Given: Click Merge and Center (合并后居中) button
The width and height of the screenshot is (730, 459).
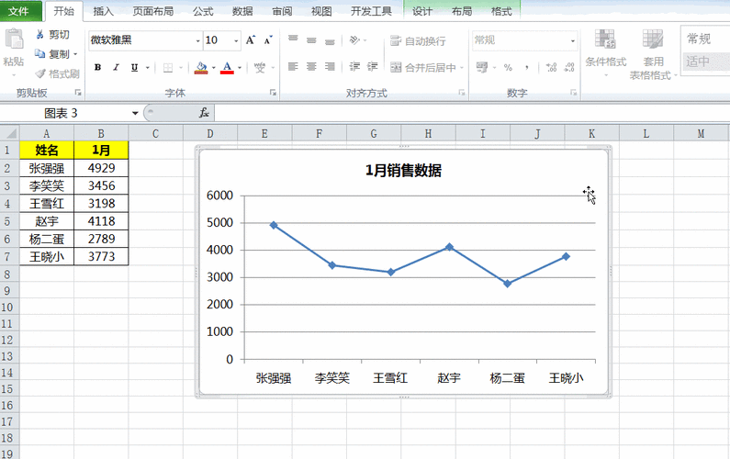Looking at the screenshot, I should point(423,68).
